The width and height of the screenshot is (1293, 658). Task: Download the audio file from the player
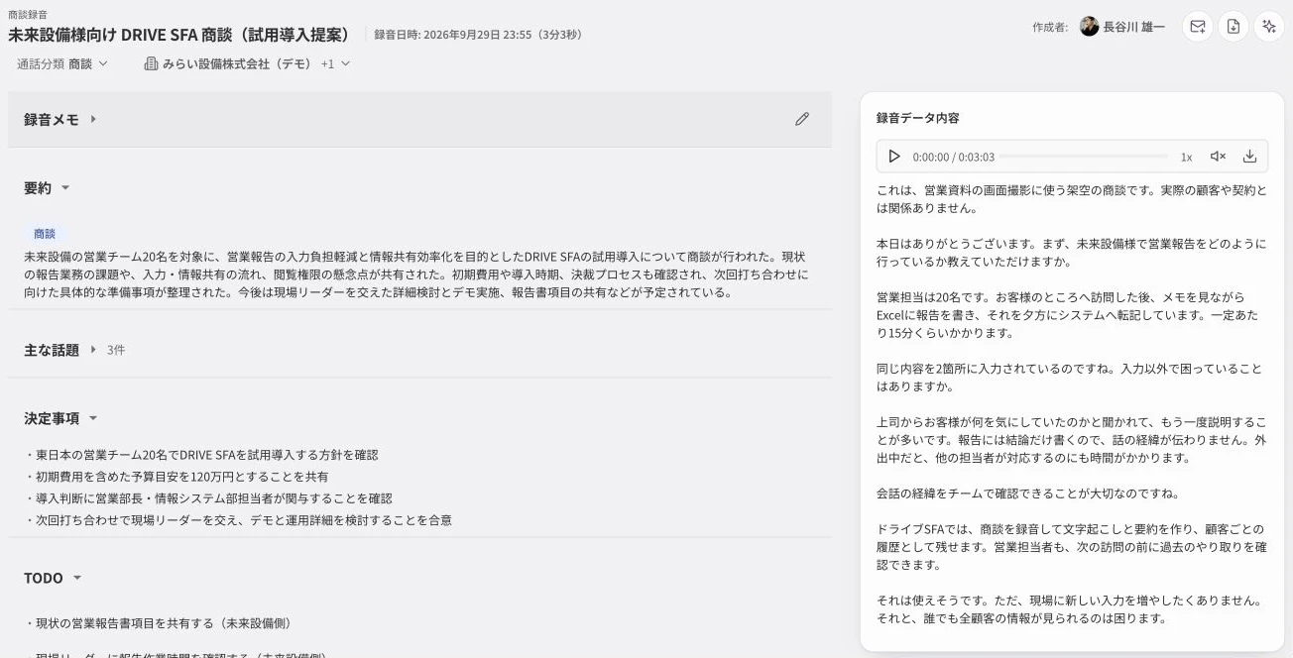tap(1249, 157)
